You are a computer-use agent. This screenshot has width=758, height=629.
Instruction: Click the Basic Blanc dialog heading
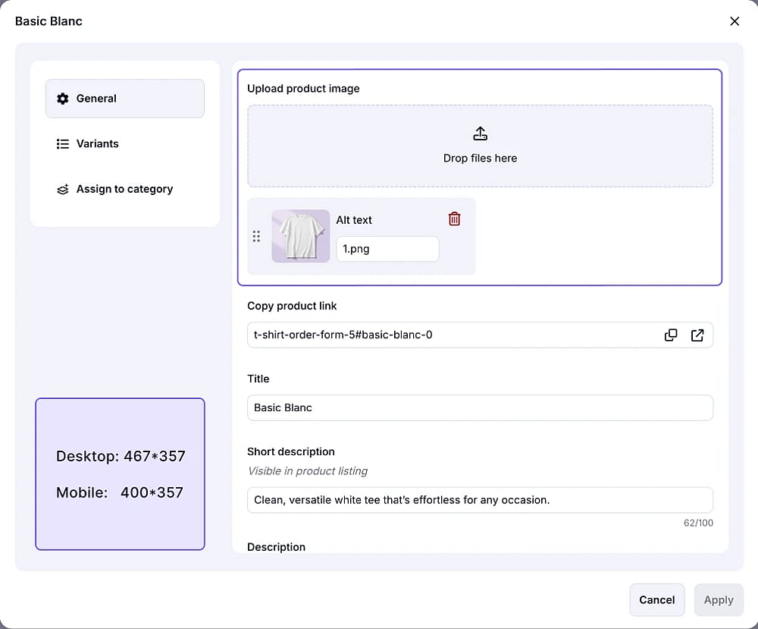click(x=49, y=21)
